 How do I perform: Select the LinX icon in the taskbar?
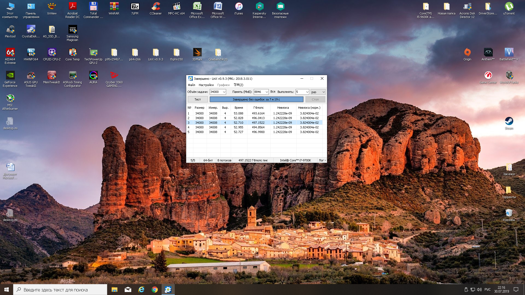(168, 290)
